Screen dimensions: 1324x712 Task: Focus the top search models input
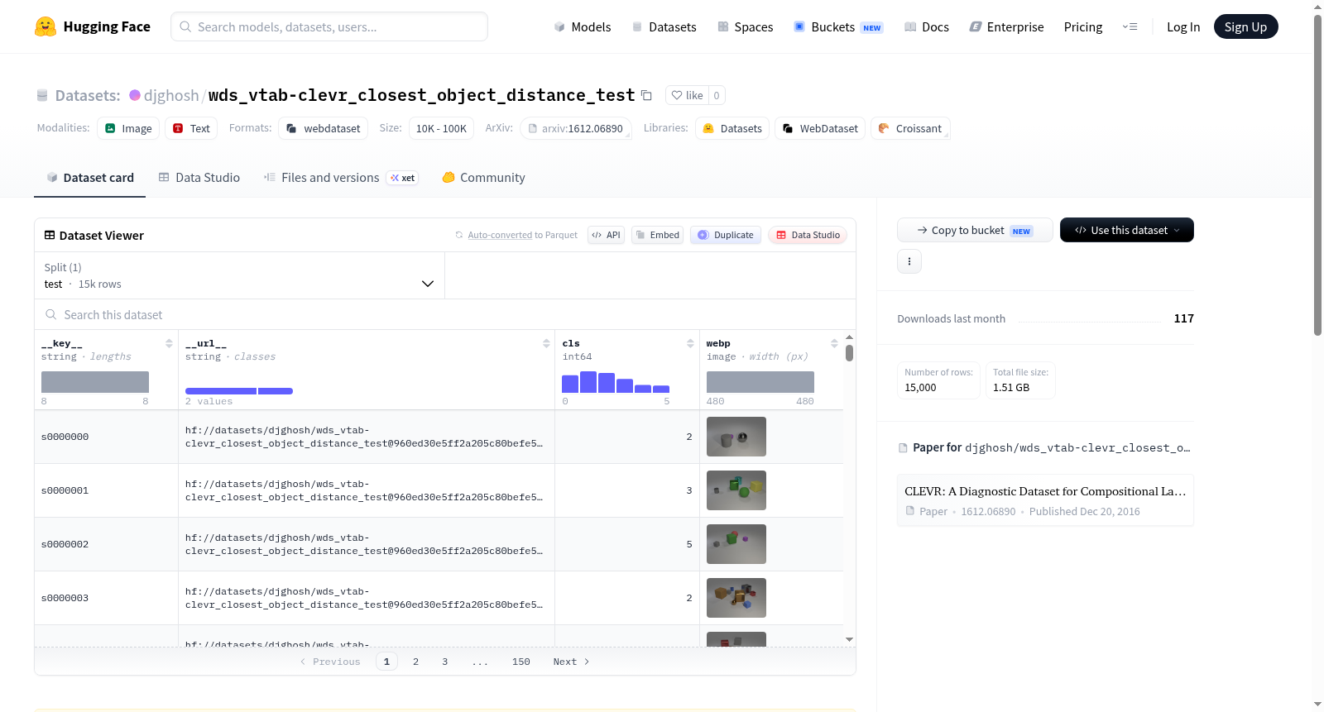tap(329, 26)
